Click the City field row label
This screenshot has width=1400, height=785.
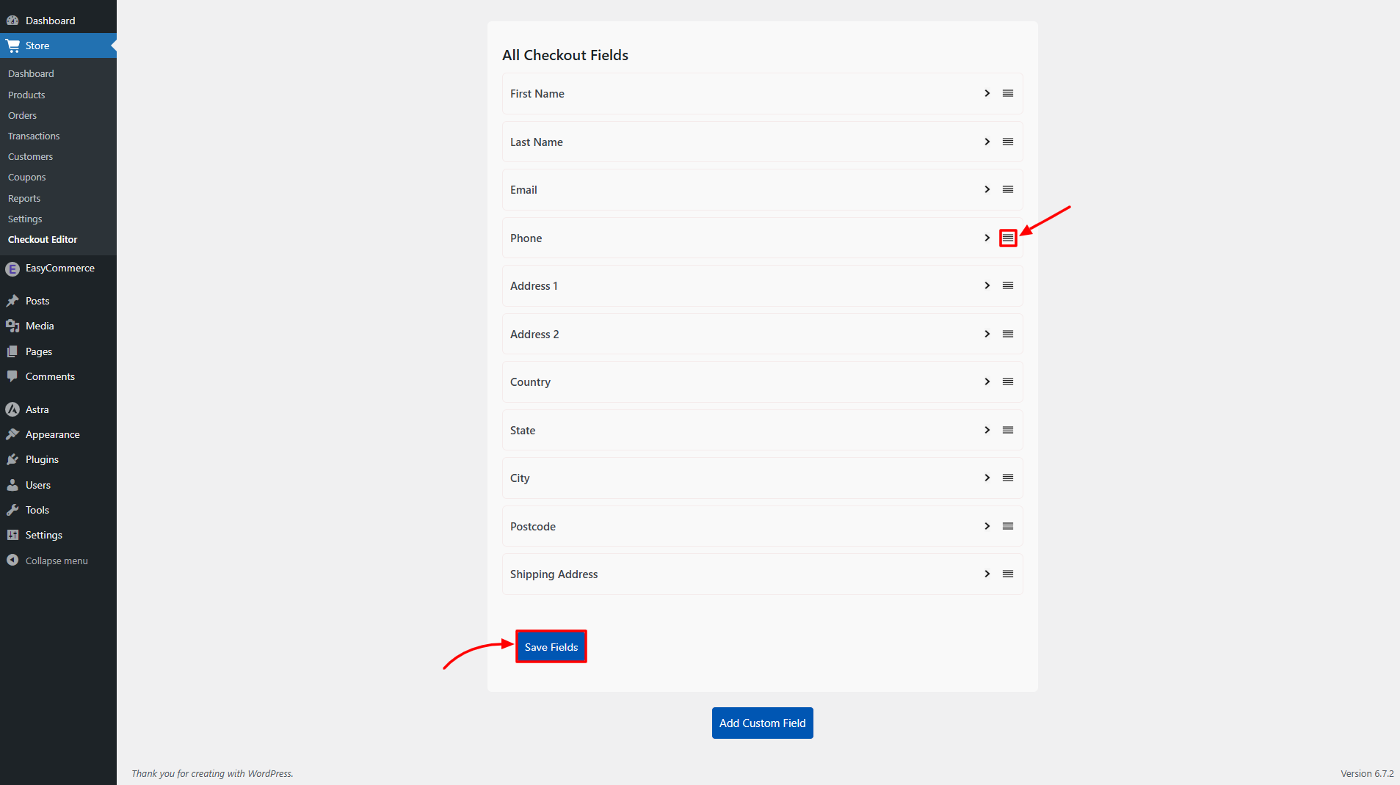(520, 478)
